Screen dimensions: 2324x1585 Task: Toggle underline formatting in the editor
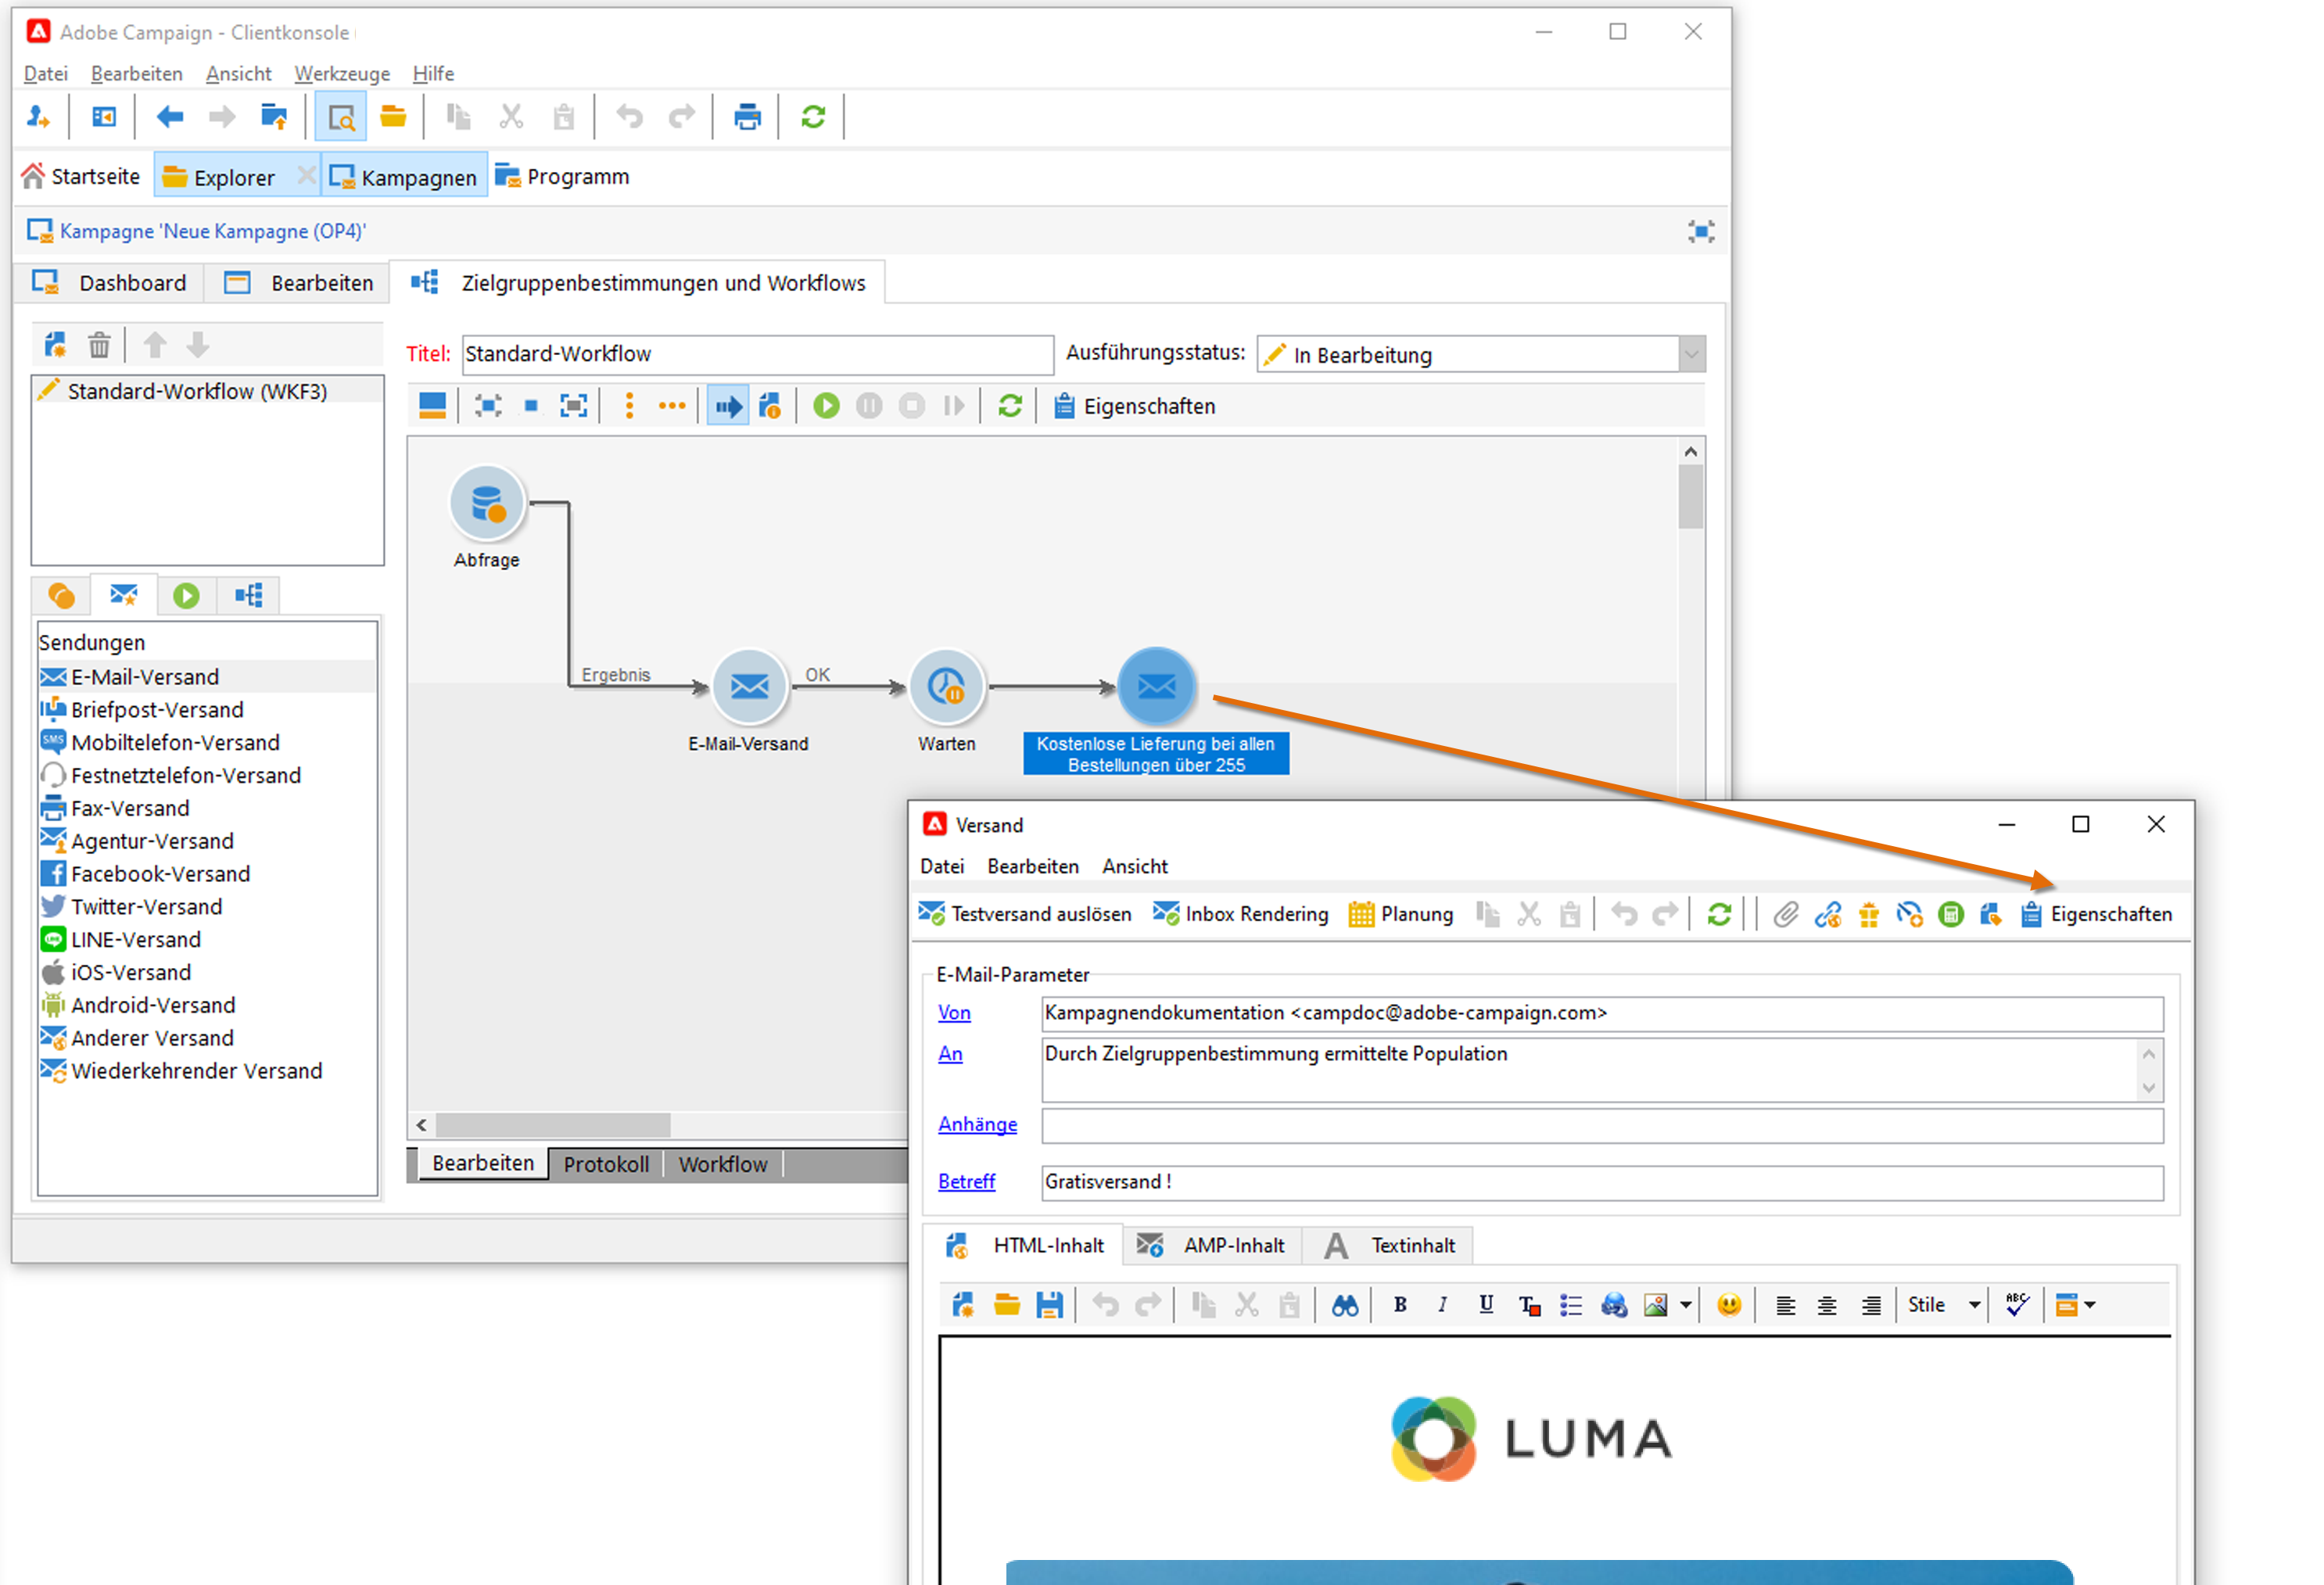(1486, 1305)
